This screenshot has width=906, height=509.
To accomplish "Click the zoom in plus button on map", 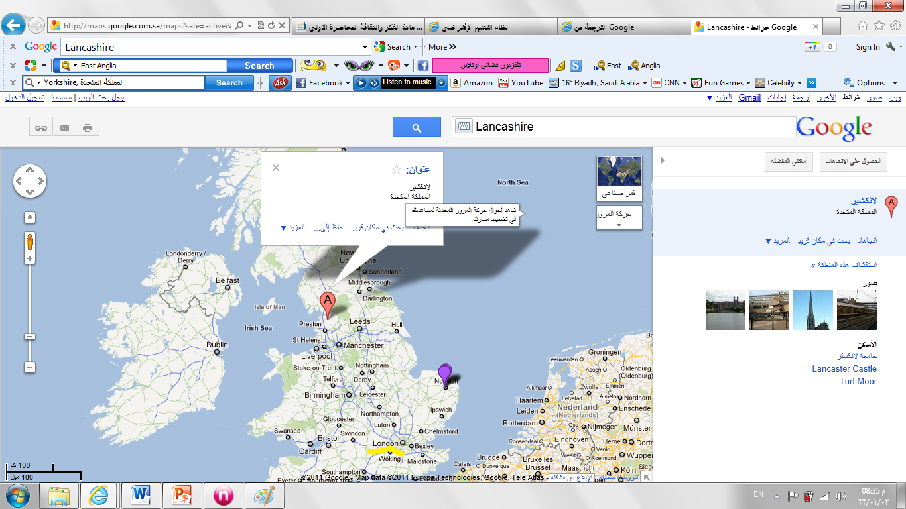I will pyautogui.click(x=30, y=258).
